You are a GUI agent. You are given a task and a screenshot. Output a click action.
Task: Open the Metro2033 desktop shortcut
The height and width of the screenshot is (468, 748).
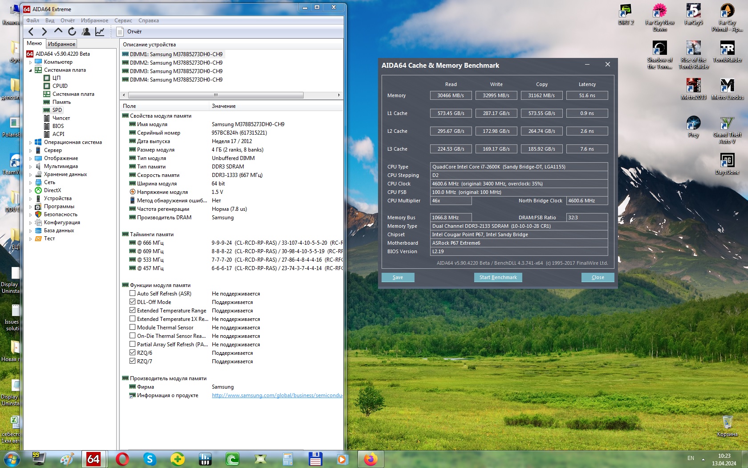pyautogui.click(x=693, y=89)
